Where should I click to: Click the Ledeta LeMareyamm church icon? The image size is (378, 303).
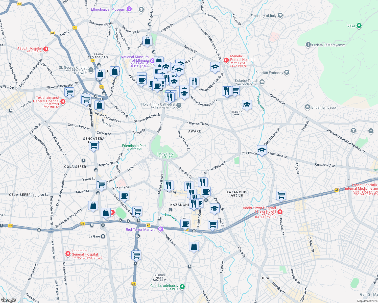pyautogui.click(x=309, y=45)
